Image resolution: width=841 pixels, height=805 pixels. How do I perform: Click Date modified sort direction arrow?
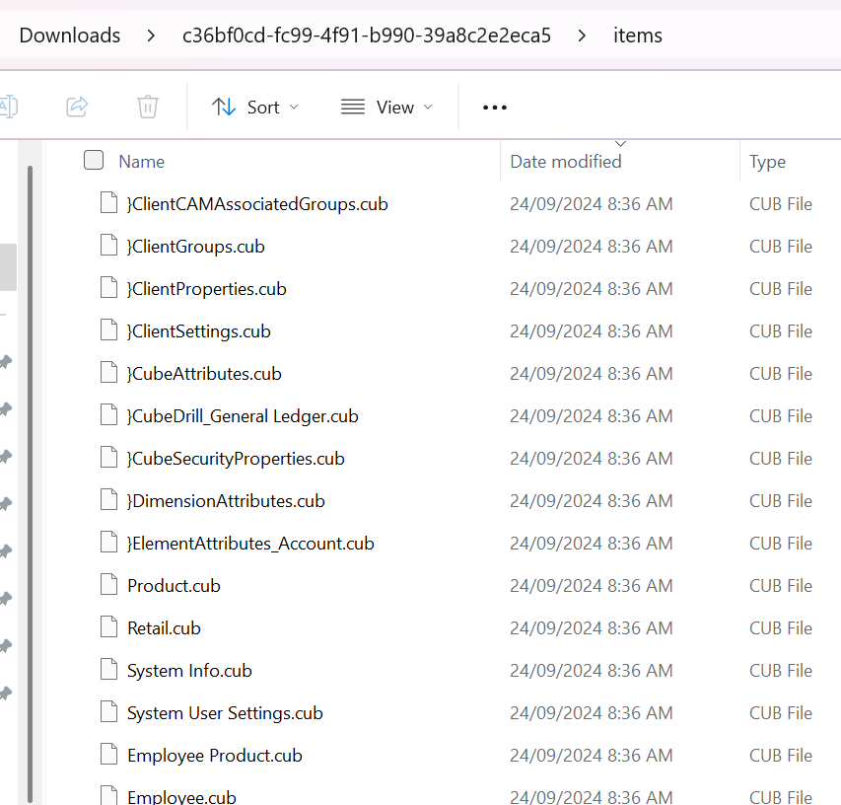click(x=620, y=143)
